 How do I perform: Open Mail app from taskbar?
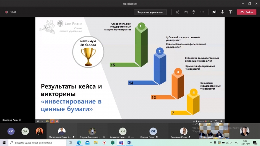[x=87, y=142]
